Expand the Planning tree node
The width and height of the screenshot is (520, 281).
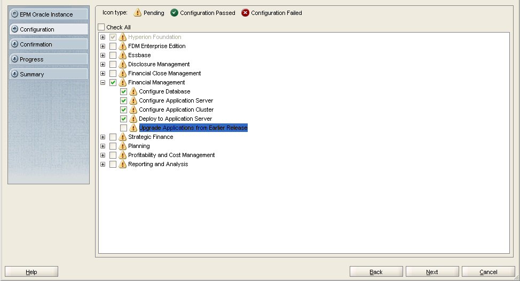103,146
